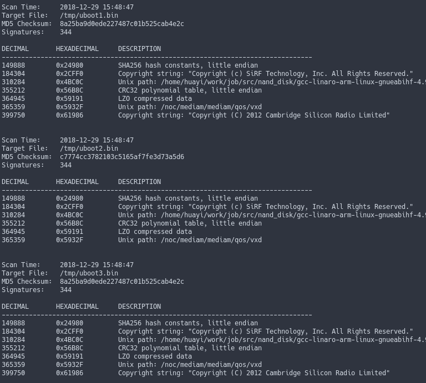Click SHA256 hash constants entry in uboot1.bin results
The image size is (426, 383).
pyautogui.click(x=187, y=65)
